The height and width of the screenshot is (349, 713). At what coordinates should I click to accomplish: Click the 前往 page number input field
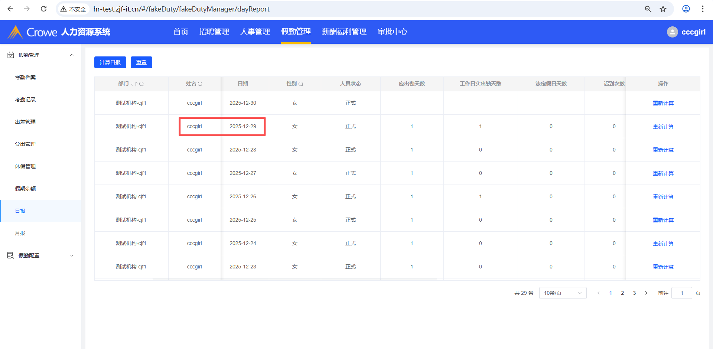681,293
